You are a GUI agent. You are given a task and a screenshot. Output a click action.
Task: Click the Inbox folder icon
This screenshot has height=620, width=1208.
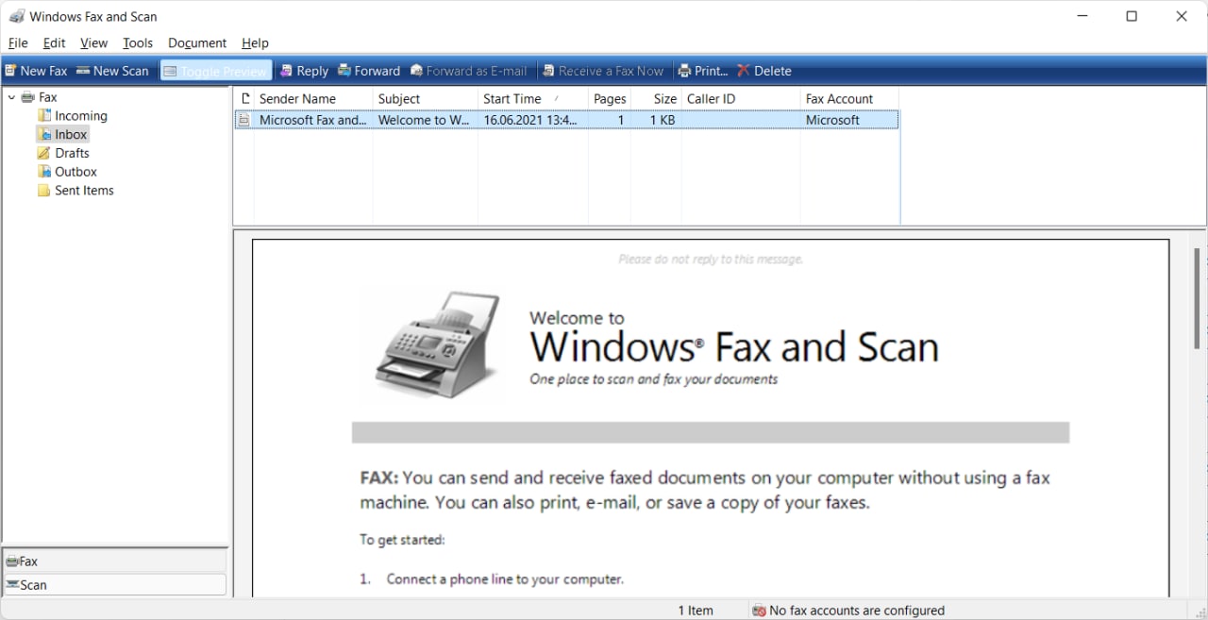click(43, 135)
